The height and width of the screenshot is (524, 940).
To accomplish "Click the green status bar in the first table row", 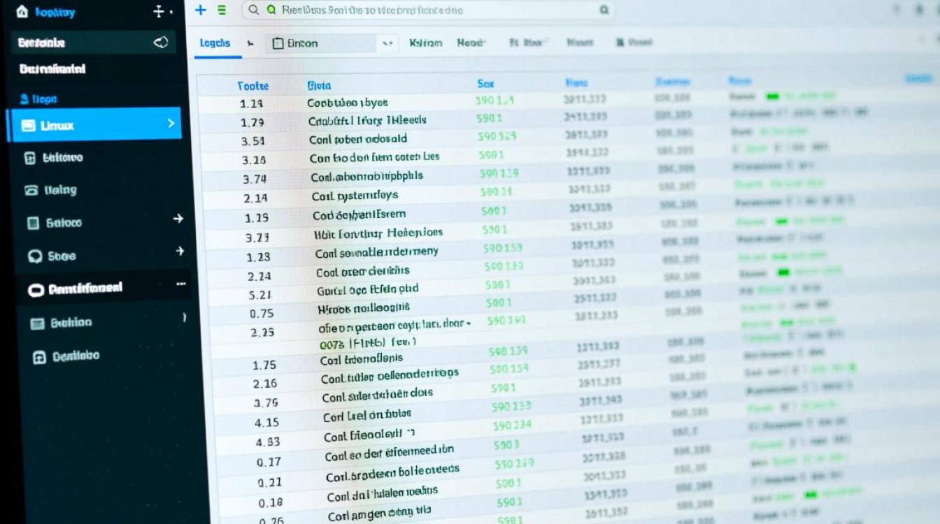I will coord(772,96).
